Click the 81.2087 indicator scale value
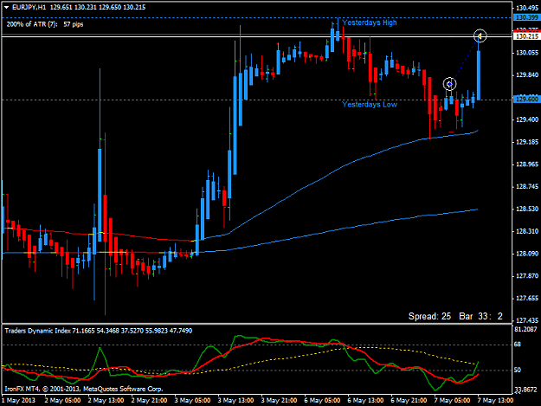The width and height of the screenshot is (541, 406). (525, 330)
